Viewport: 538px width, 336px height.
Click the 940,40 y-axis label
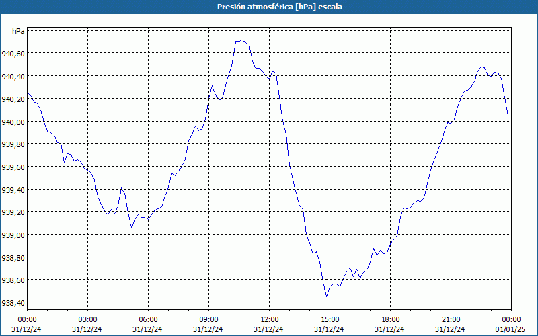[x=13, y=76]
